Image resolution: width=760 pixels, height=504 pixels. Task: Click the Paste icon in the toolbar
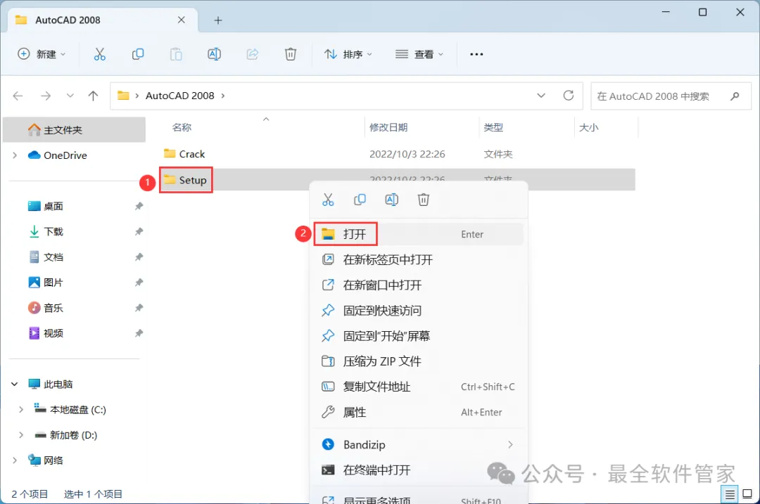coord(176,54)
